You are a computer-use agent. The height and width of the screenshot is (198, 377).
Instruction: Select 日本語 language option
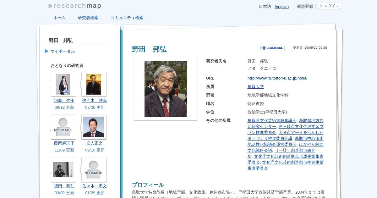(x=265, y=6)
